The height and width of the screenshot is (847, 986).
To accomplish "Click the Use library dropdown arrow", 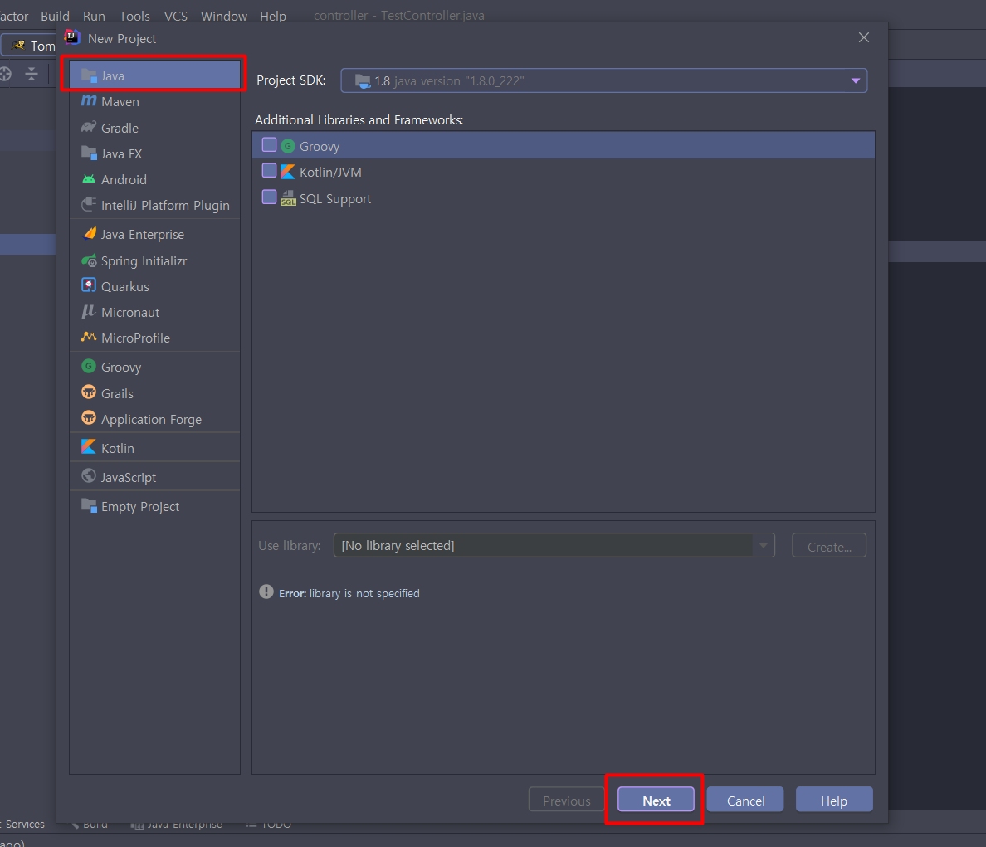I will (x=764, y=545).
